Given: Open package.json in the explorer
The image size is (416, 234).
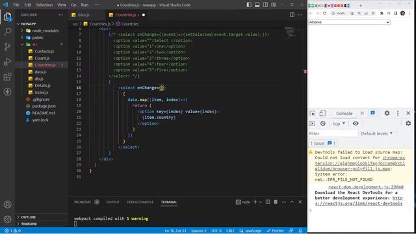Looking at the screenshot, I should click(x=44, y=106).
